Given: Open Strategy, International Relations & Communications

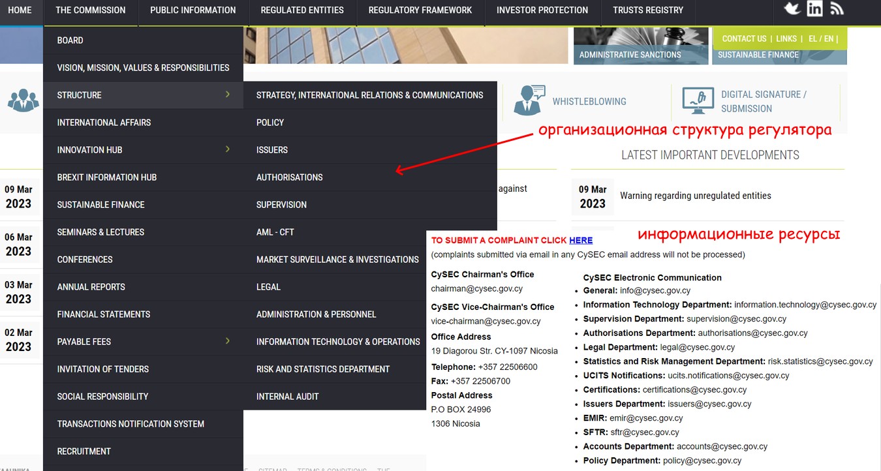Looking at the screenshot, I should (x=370, y=95).
